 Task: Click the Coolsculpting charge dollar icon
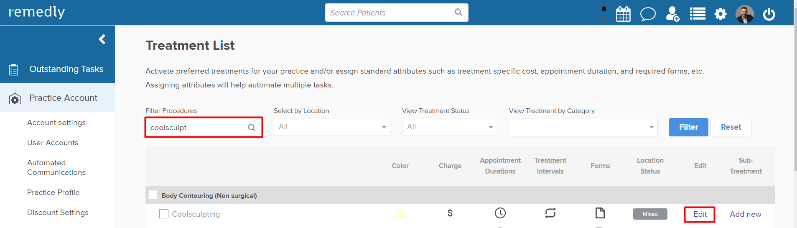click(x=450, y=213)
